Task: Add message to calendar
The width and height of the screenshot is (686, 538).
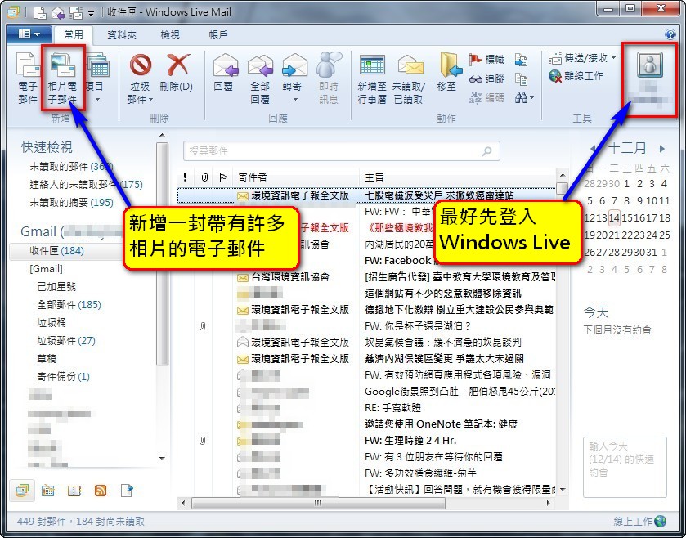Action: [x=372, y=78]
